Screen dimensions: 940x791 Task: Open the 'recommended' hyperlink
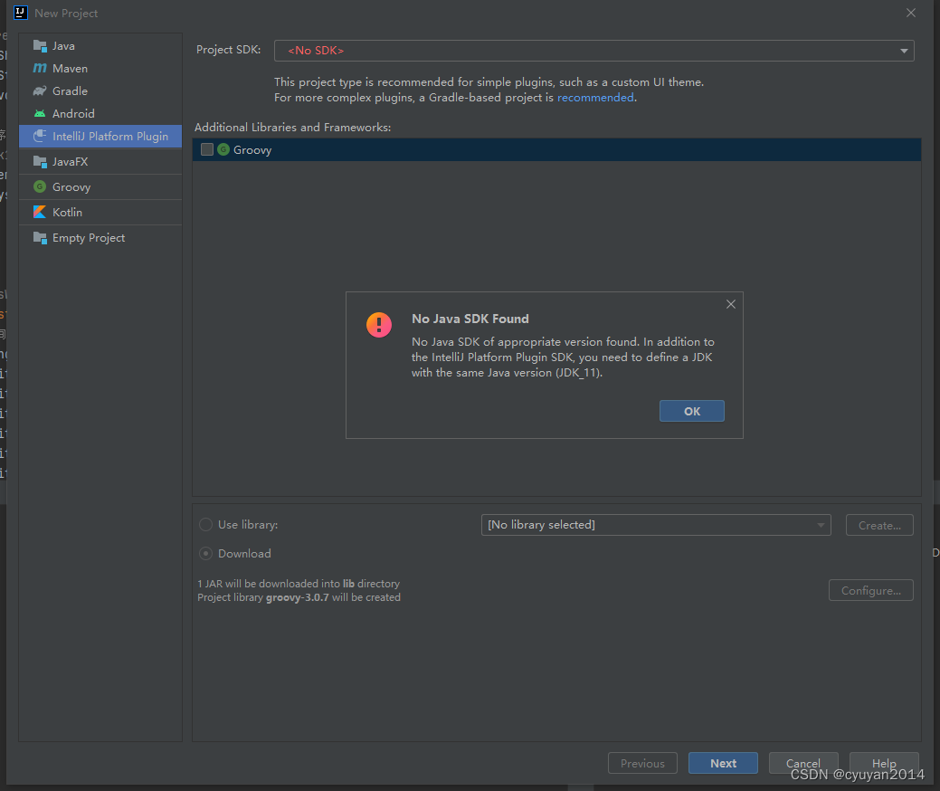595,97
